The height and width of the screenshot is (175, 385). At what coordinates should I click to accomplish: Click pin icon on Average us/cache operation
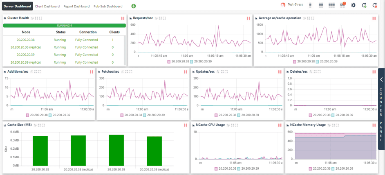(304, 18)
